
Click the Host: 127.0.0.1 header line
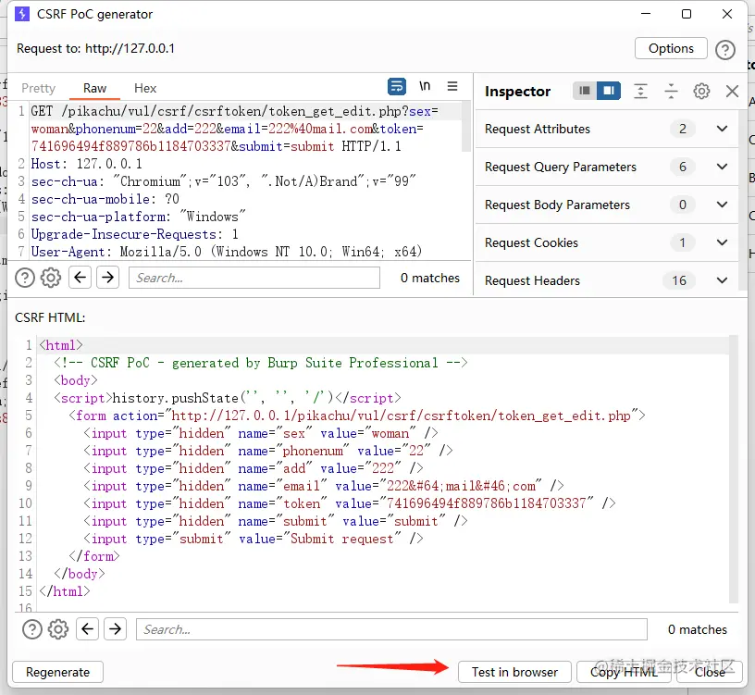(x=87, y=164)
